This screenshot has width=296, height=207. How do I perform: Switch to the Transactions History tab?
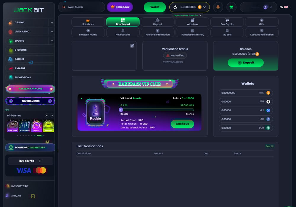[x=192, y=32]
